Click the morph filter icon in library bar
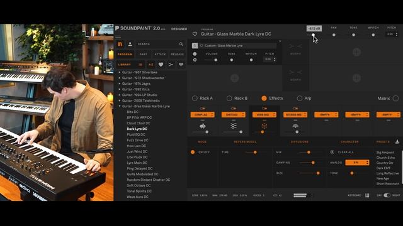Screen dimensions: 403x226 point(171,65)
